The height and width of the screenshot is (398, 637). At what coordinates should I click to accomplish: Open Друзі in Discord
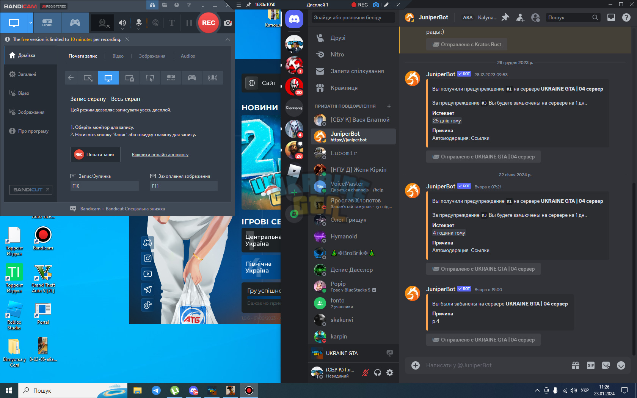pos(353,38)
